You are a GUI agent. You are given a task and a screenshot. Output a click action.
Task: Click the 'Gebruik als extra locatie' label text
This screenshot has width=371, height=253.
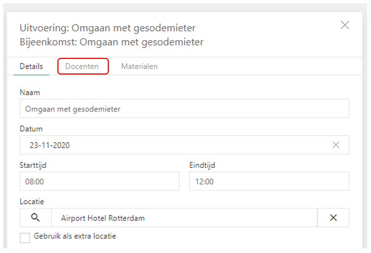pyautogui.click(x=75, y=236)
